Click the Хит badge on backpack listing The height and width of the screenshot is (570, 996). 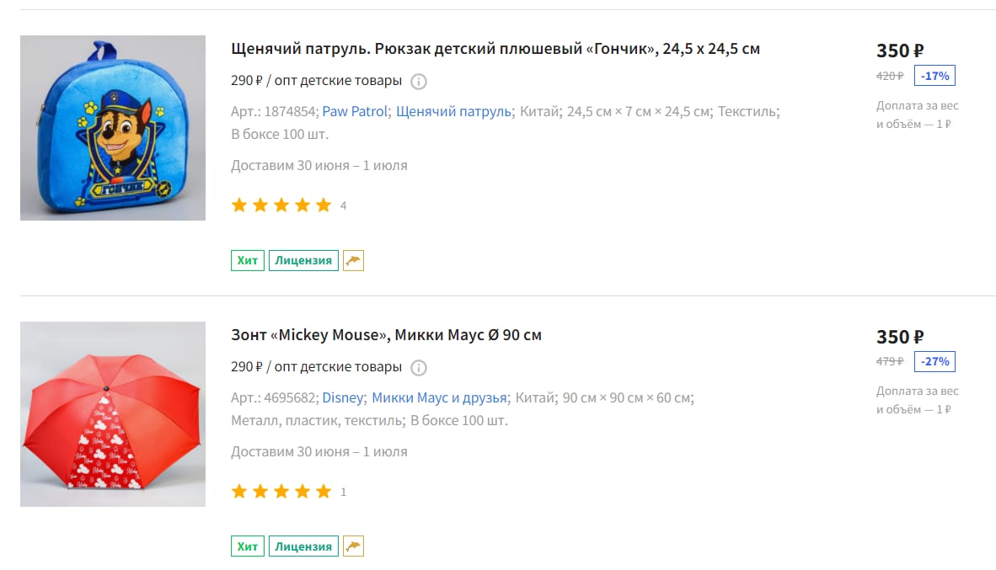click(x=248, y=260)
